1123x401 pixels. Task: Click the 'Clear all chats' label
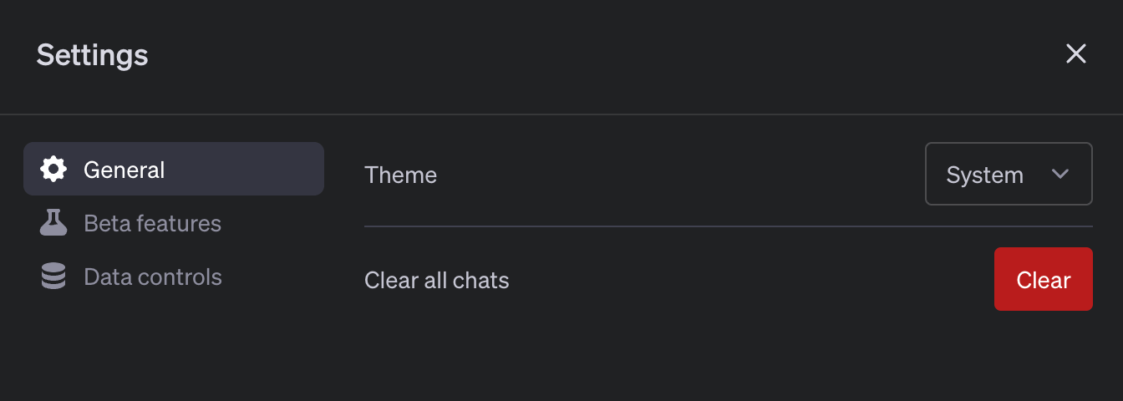click(436, 280)
